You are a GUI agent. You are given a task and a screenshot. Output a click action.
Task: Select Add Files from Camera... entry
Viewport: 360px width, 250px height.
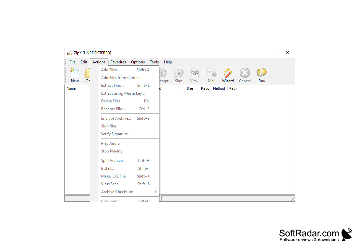click(x=125, y=78)
